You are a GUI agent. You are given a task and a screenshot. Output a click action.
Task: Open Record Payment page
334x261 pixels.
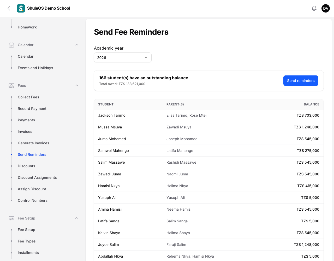(x=32, y=109)
